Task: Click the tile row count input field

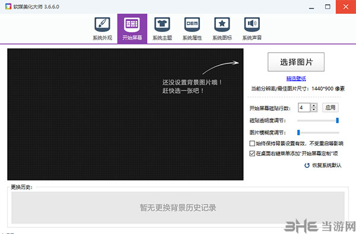Action: [304, 107]
